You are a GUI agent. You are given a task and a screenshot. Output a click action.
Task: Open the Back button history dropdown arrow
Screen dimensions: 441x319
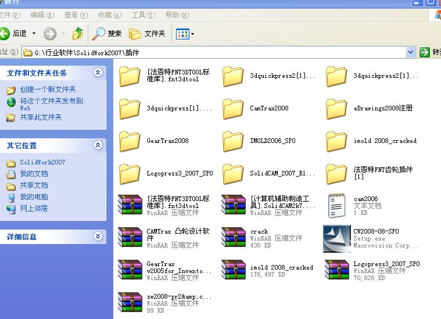34,34
